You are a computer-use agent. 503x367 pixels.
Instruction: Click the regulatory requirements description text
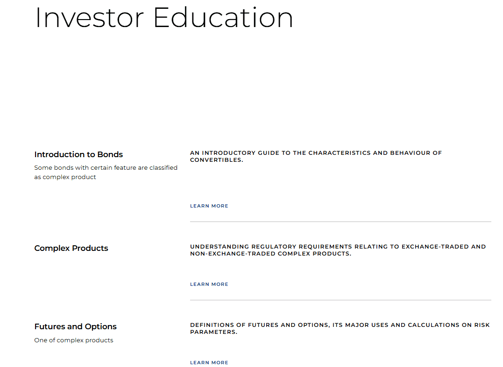coord(338,250)
